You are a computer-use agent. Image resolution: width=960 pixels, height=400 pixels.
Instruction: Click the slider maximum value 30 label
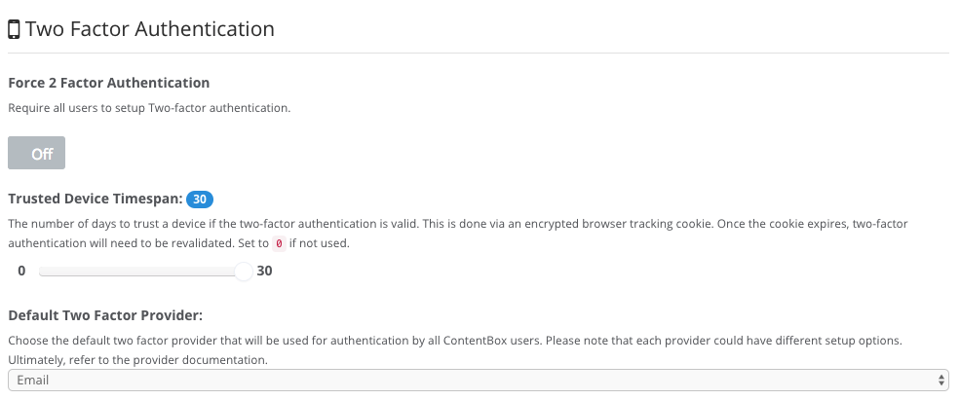point(264,272)
